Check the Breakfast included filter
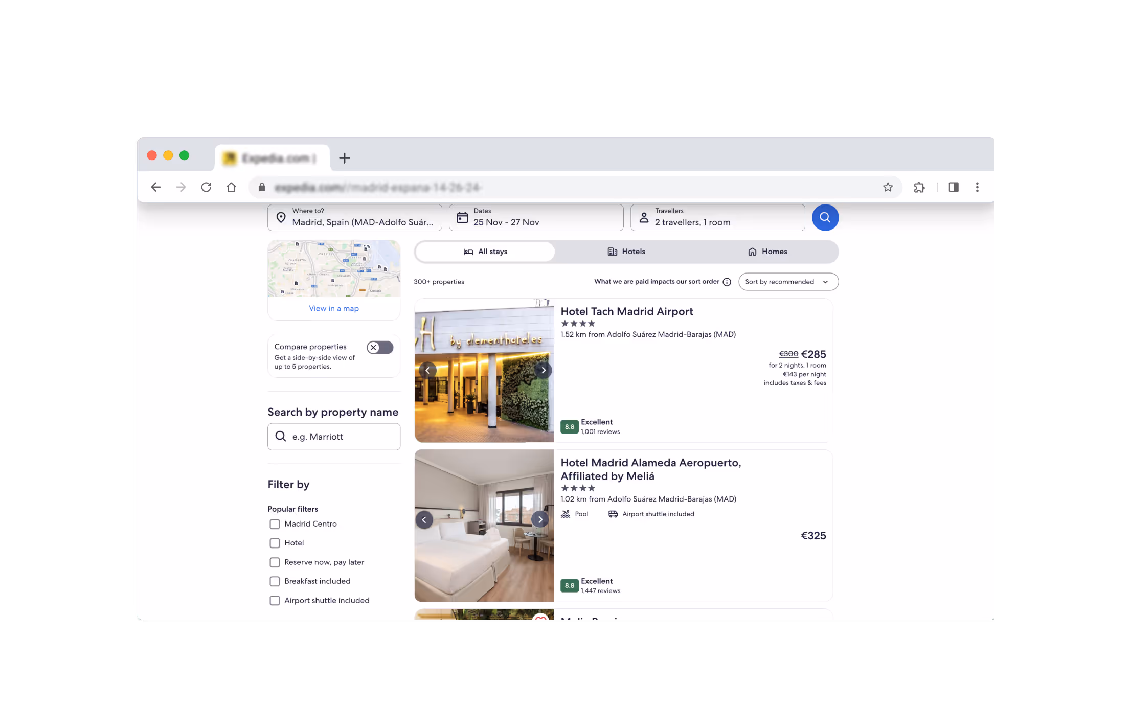 click(275, 581)
